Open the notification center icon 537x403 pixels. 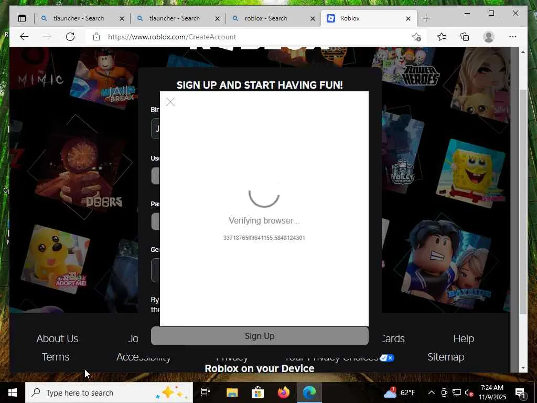click(x=521, y=394)
